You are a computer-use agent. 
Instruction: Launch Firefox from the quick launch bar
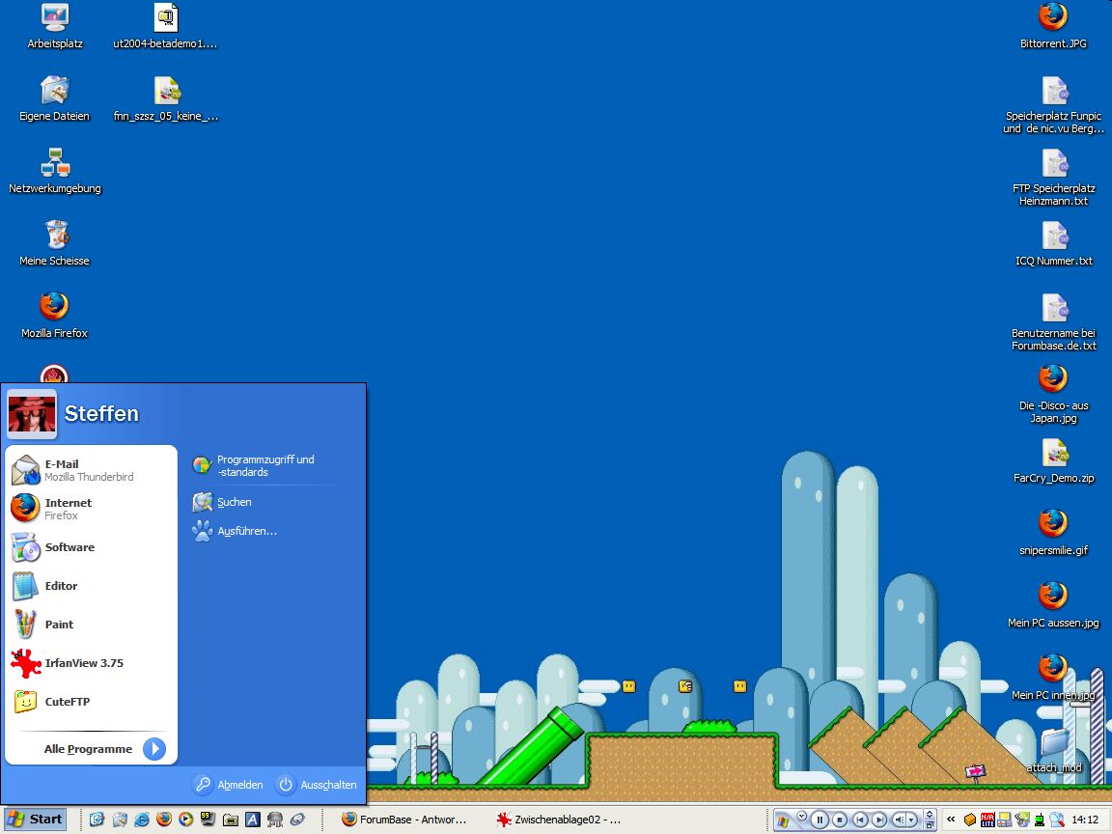(164, 820)
